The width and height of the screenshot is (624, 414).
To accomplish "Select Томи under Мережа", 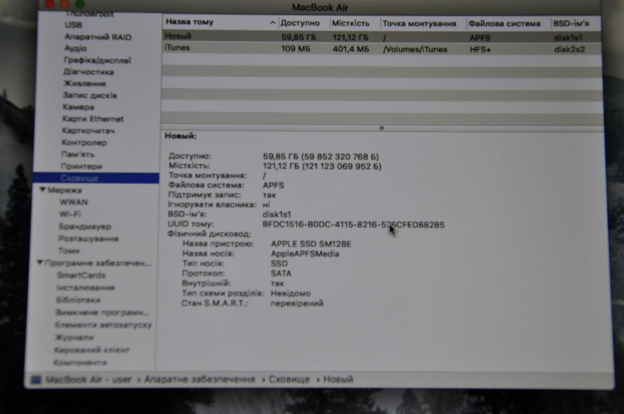I will 69,251.
